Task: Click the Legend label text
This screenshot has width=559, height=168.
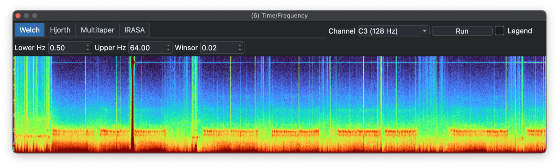Action: click(520, 31)
